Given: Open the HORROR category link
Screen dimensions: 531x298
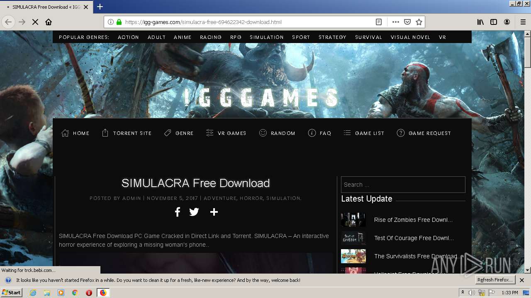Looking at the screenshot, I should (251, 198).
